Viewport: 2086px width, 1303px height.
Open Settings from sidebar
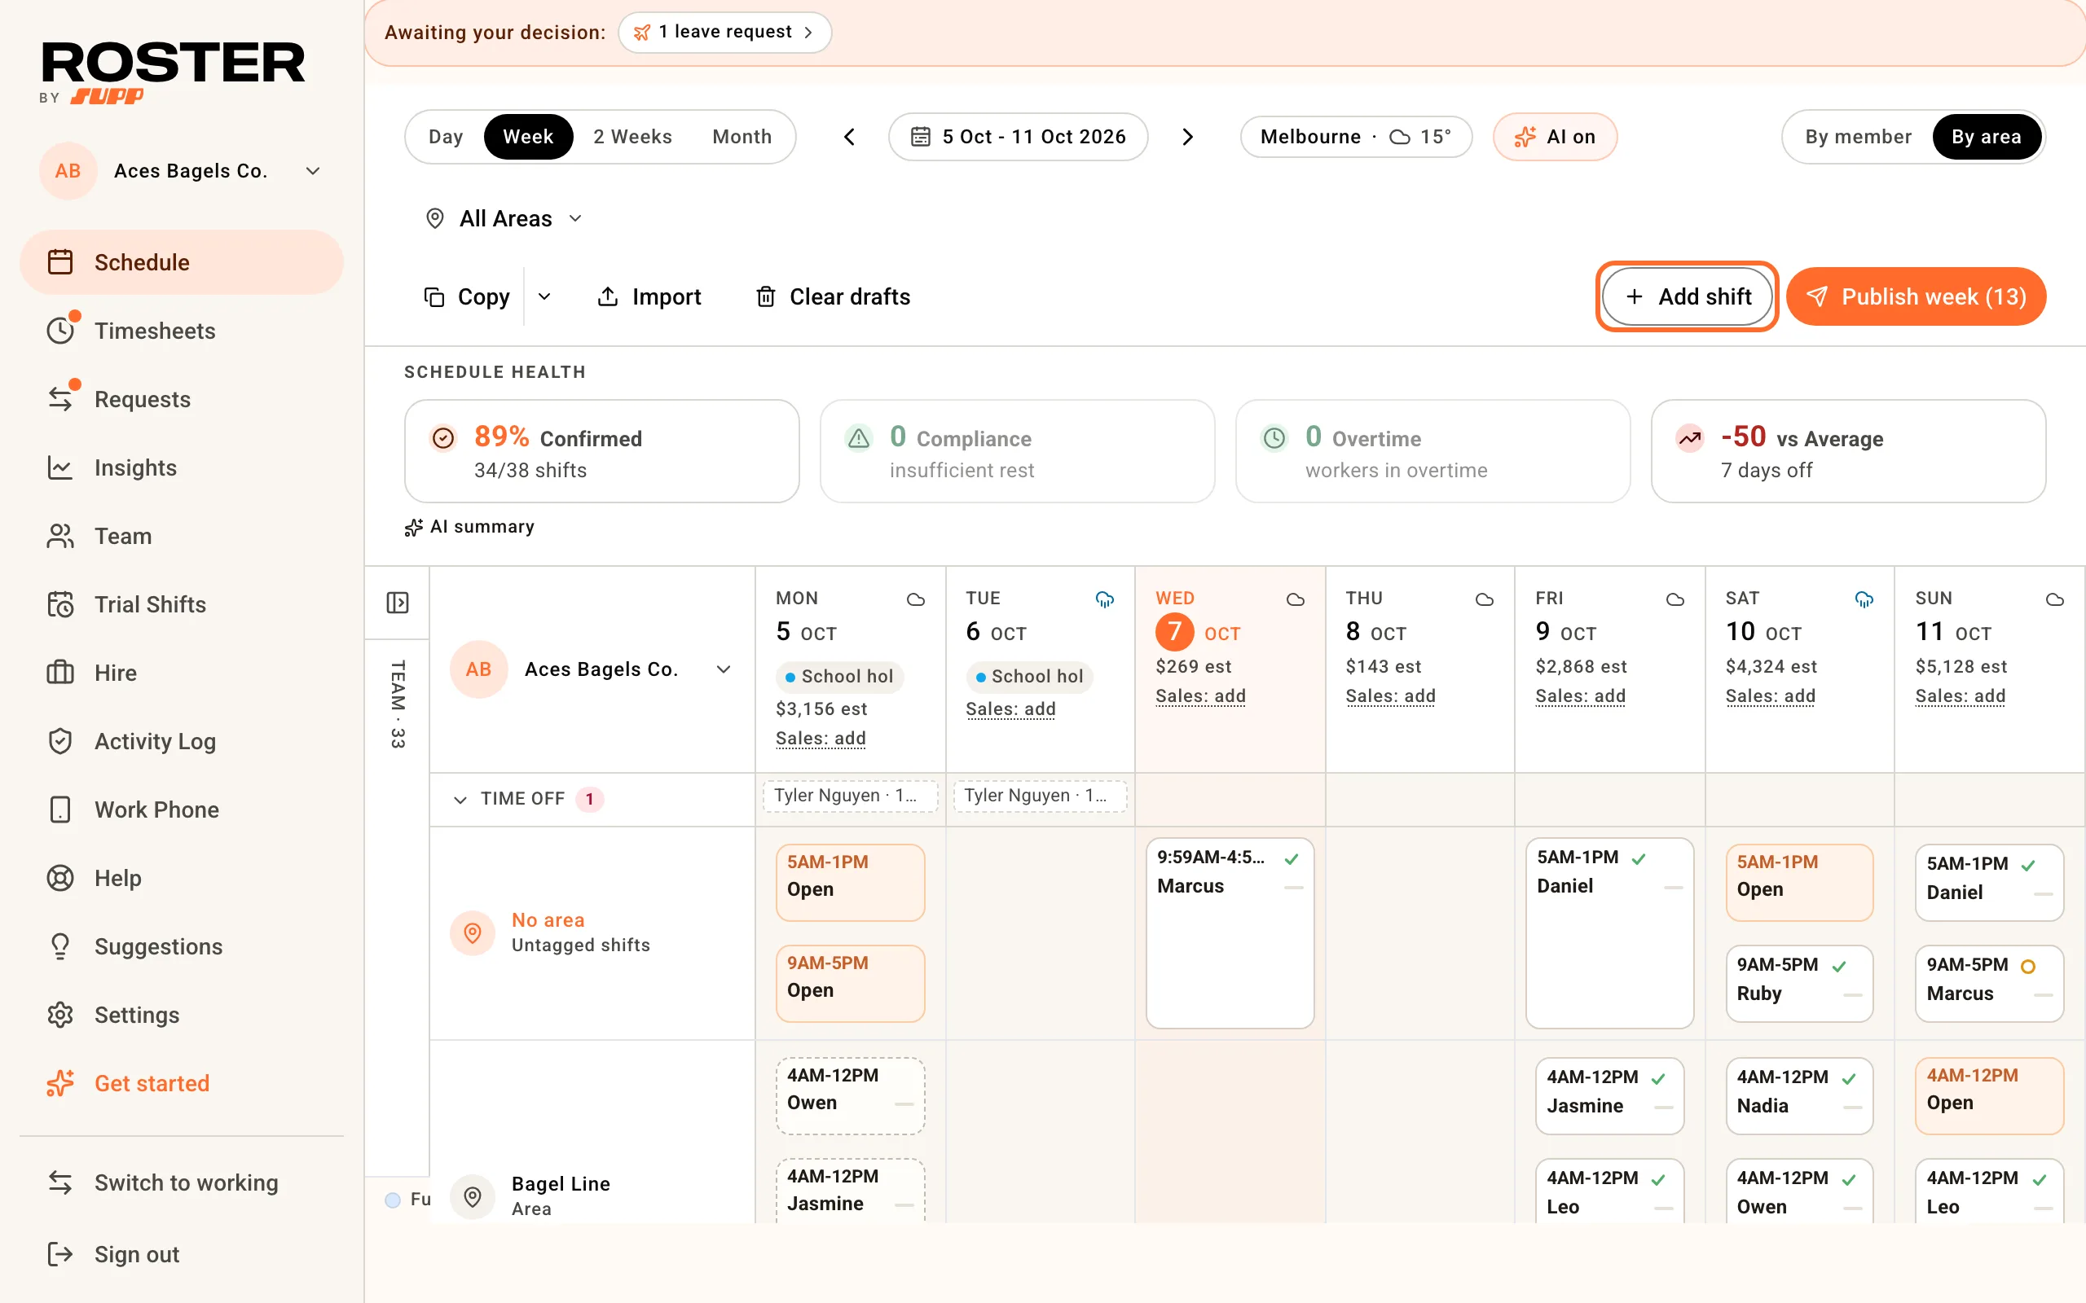181,1015
